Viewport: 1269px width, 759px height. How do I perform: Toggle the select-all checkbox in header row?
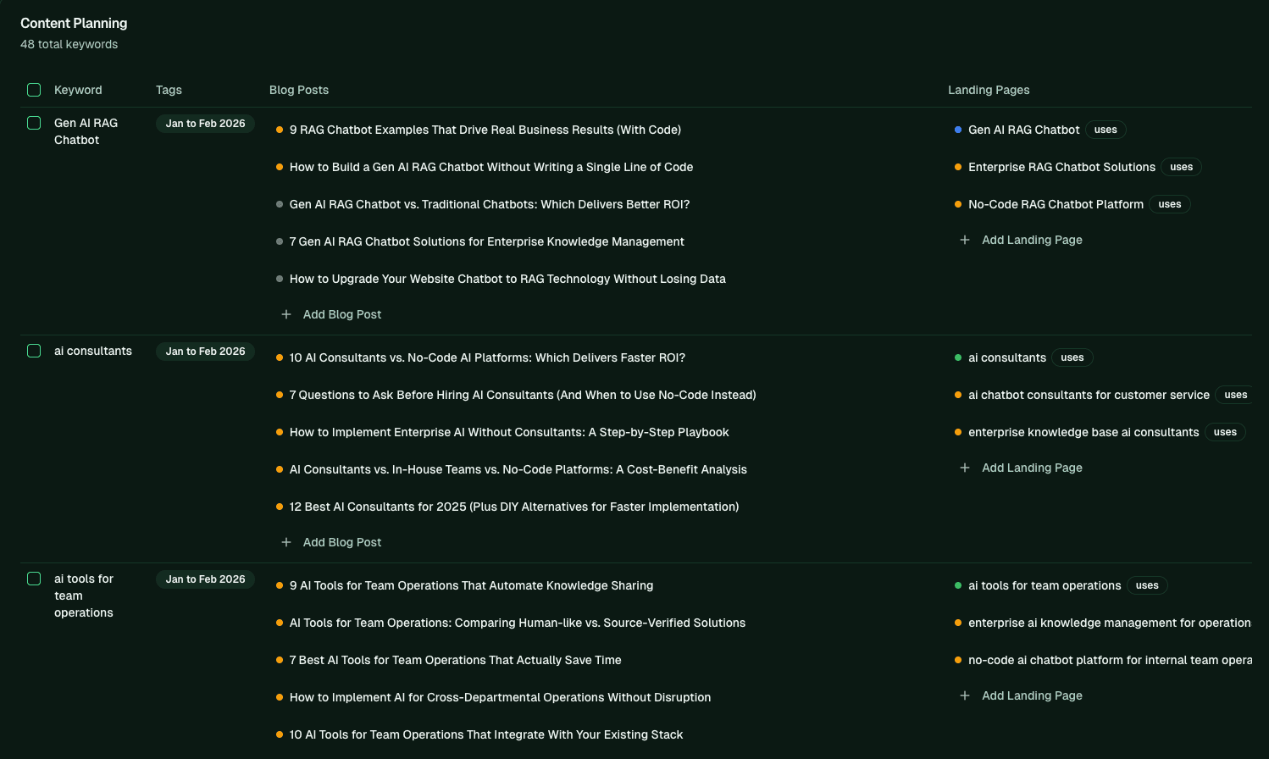point(34,90)
